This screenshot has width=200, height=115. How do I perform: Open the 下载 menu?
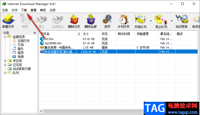pos(24,10)
